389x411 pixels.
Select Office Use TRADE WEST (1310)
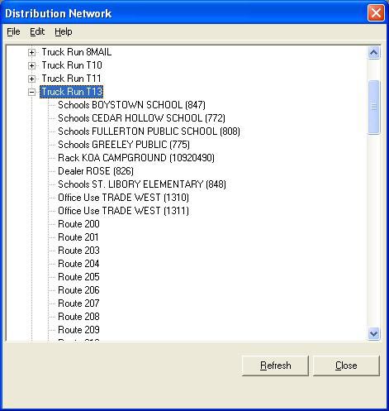(x=123, y=198)
